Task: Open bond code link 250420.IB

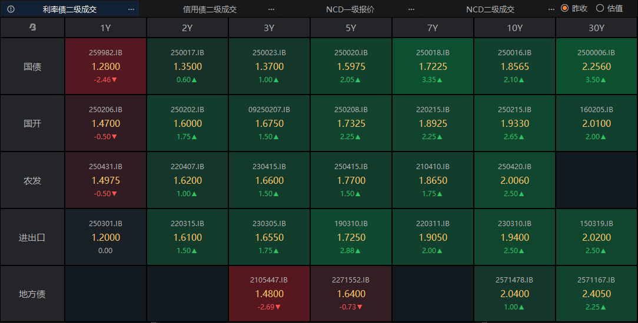Action: pos(514,167)
